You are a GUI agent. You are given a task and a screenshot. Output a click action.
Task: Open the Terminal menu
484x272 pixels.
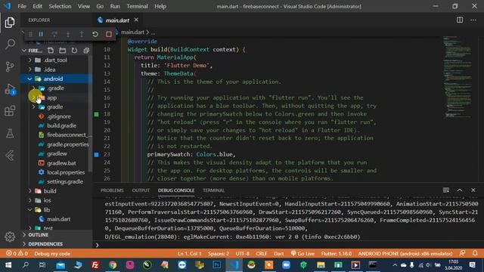tap(137, 6)
